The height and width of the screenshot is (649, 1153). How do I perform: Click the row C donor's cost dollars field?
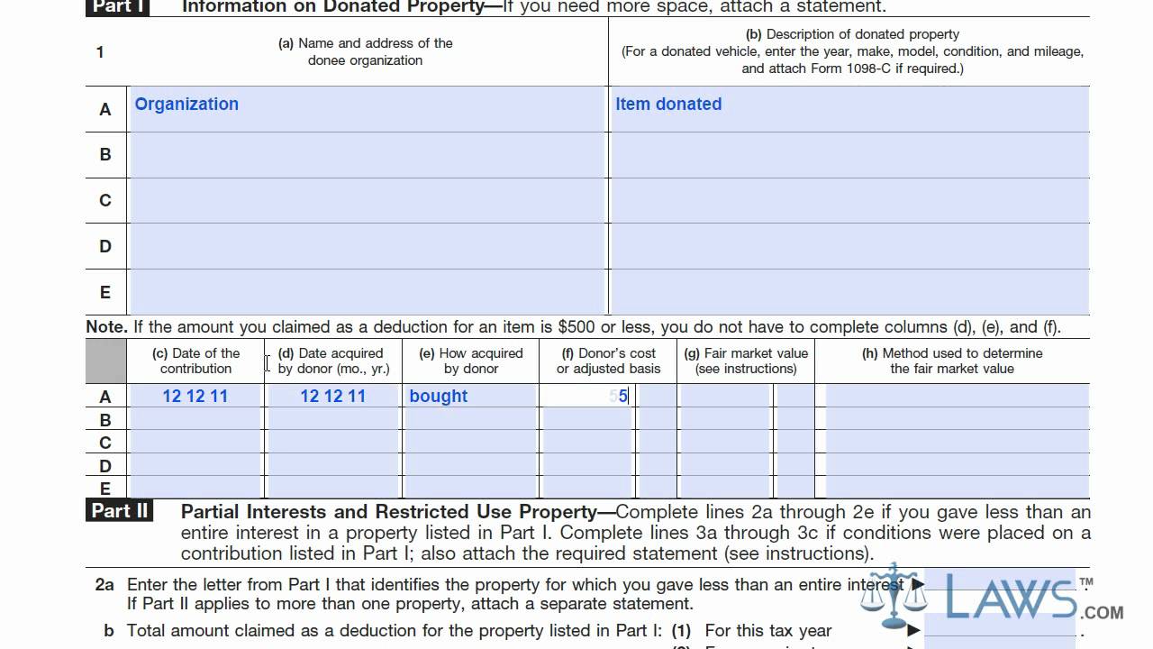pos(587,443)
